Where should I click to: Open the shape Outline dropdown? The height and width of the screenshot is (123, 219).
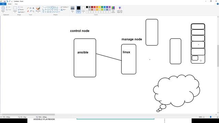click(65, 7)
